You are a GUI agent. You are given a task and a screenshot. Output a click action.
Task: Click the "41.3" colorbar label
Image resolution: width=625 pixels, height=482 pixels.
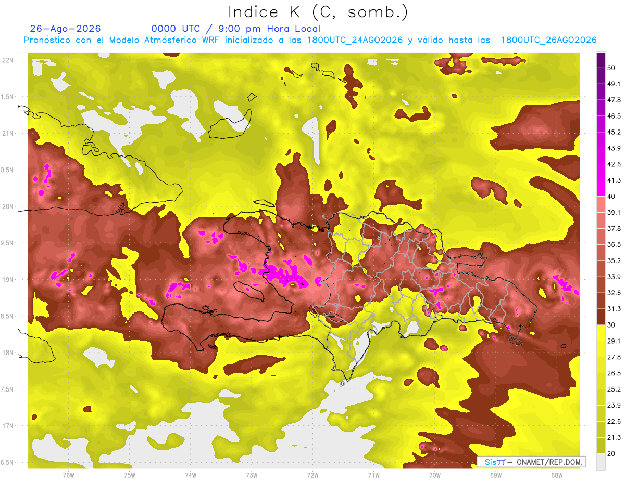[614, 180]
